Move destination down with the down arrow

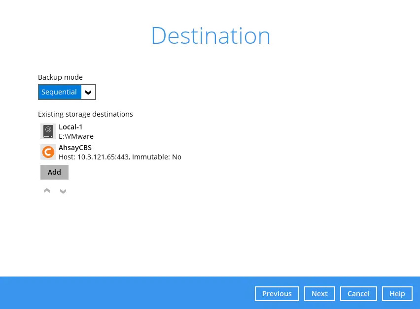point(63,191)
